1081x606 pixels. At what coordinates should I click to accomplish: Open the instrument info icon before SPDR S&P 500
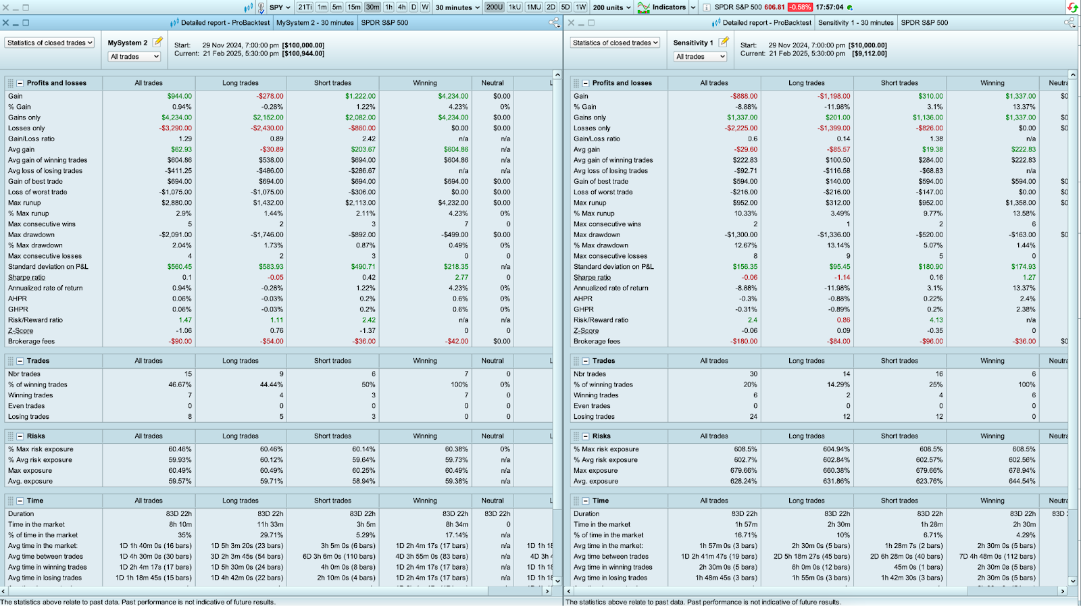point(706,7)
